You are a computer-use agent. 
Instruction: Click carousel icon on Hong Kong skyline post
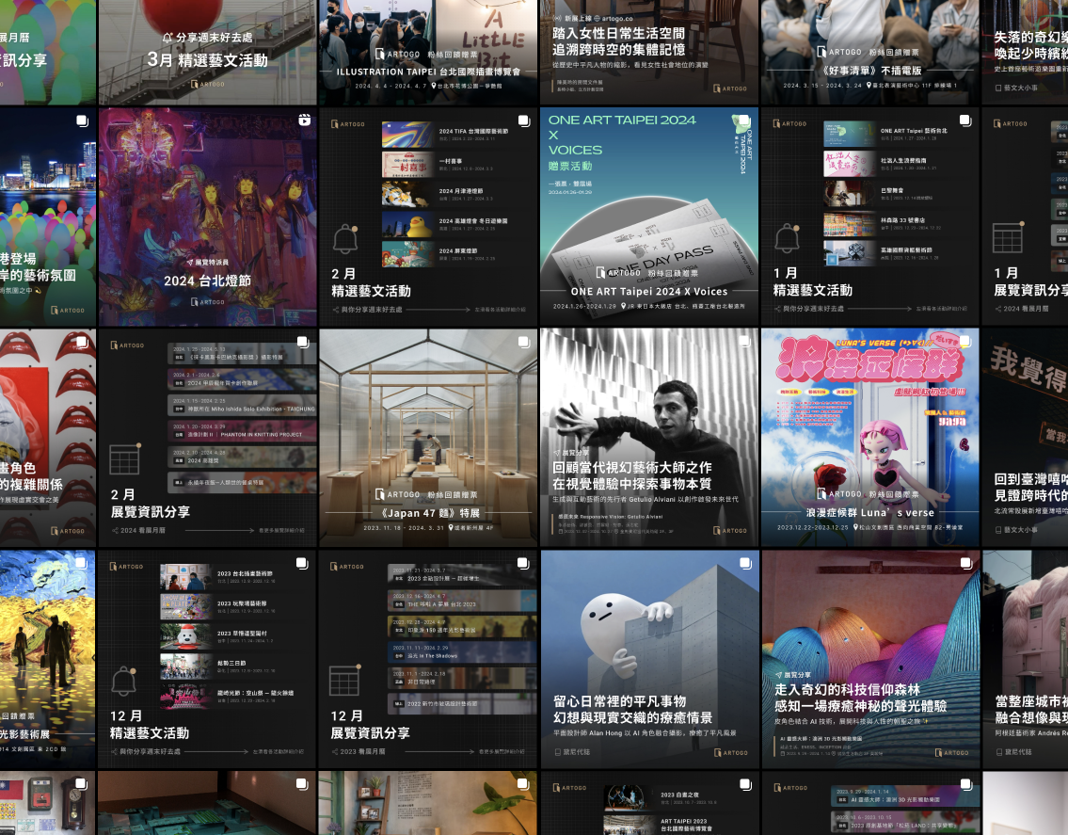point(83,120)
